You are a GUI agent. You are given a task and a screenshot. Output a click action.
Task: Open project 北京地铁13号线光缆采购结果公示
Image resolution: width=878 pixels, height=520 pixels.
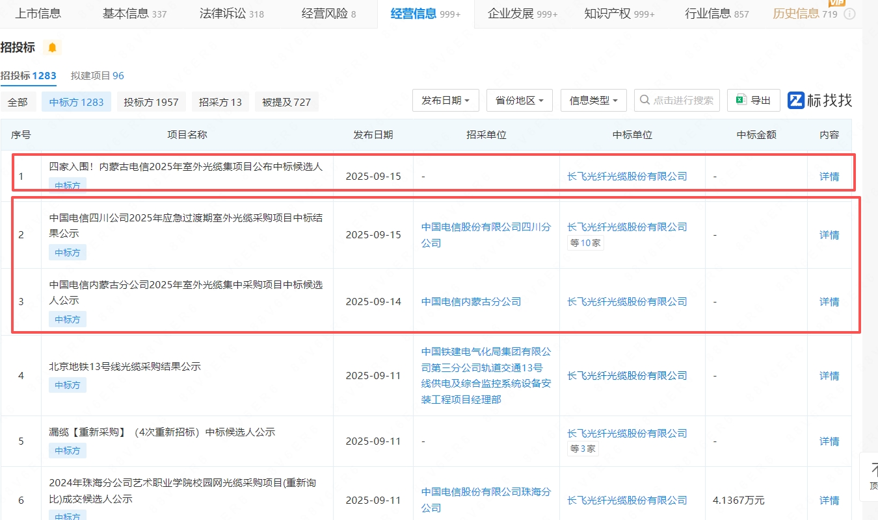(x=125, y=367)
